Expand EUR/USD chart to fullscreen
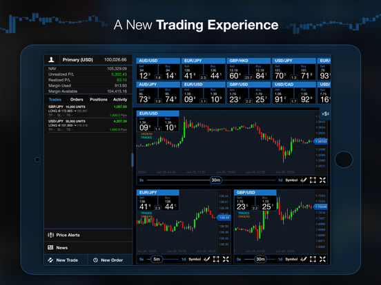Screen dimensions: 381x285 pos(323,180)
